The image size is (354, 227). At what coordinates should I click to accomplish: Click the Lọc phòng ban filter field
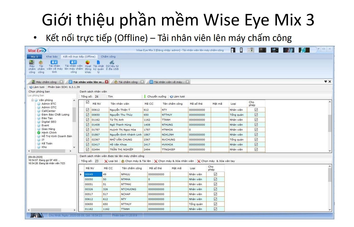(51, 96)
